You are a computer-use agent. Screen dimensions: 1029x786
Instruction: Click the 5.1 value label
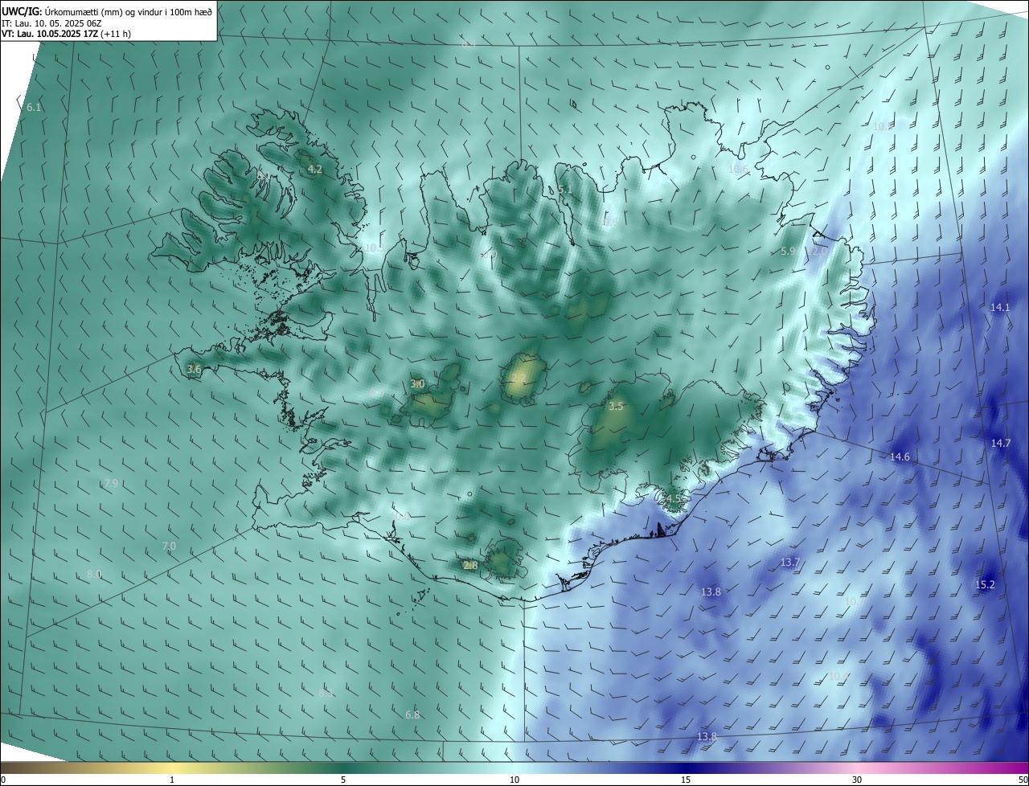[565, 190]
